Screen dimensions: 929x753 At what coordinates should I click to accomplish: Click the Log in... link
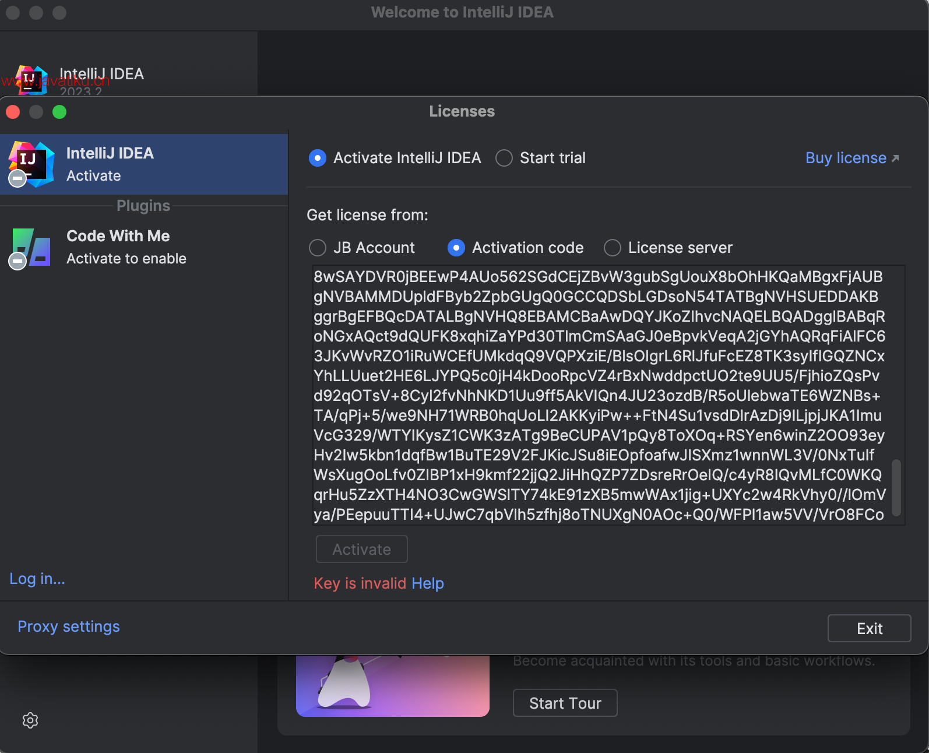37,579
